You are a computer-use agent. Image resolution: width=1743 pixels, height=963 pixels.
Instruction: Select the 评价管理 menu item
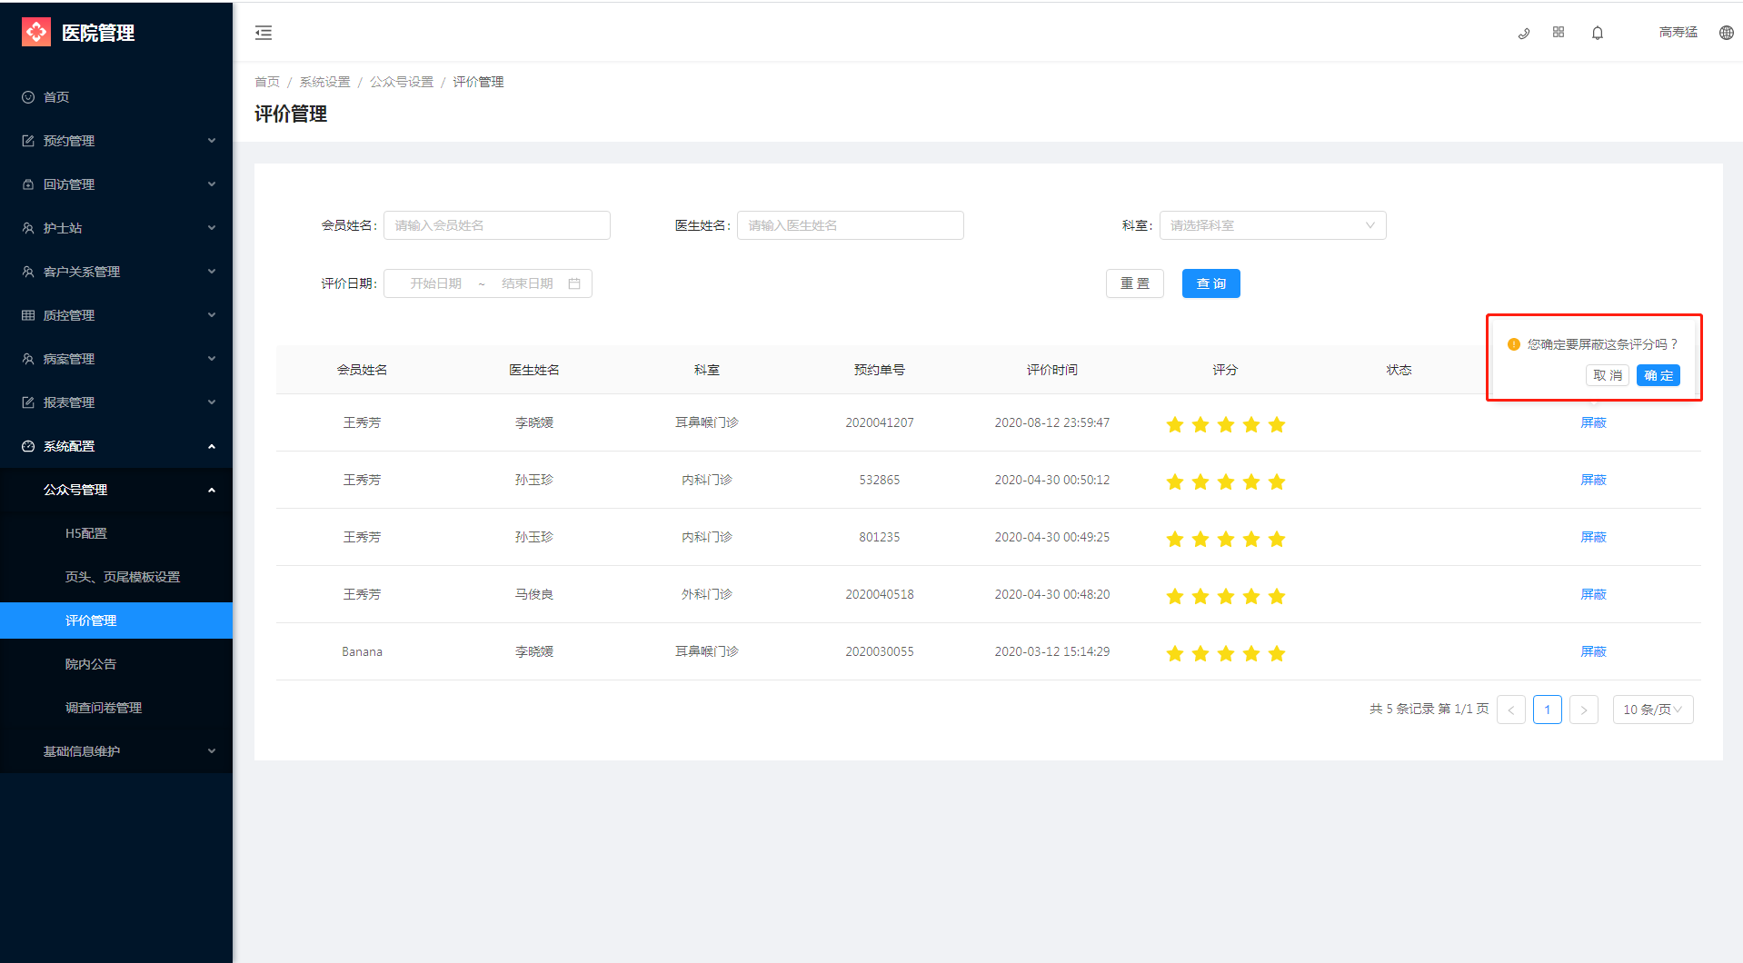116,620
